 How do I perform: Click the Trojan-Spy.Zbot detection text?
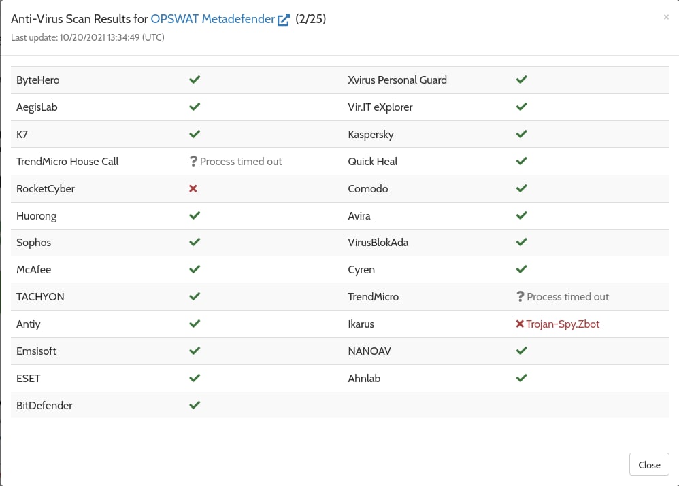click(563, 324)
